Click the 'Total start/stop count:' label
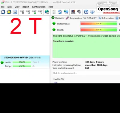Viewport: 120px width, 113px height. pyautogui.click(x=63, y=68)
